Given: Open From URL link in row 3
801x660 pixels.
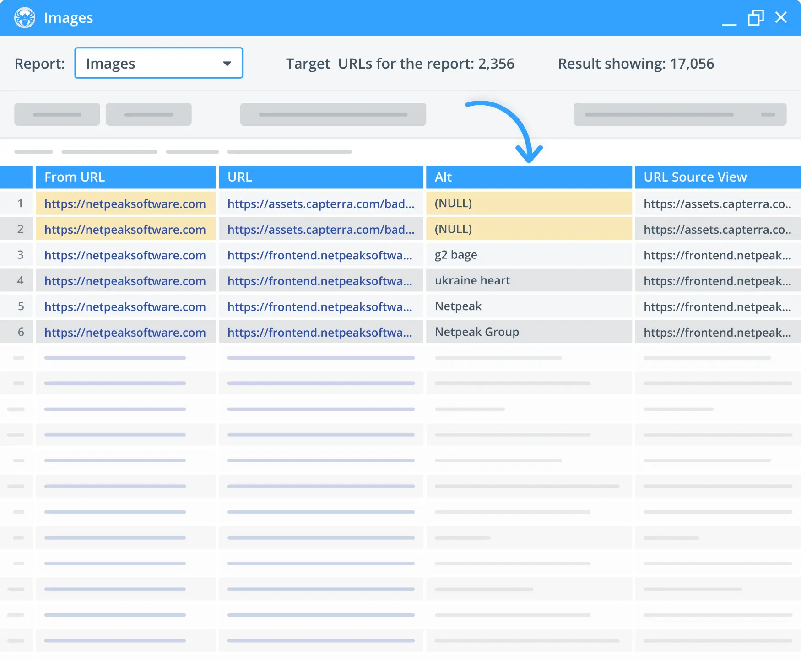Looking at the screenshot, I should coord(125,255).
